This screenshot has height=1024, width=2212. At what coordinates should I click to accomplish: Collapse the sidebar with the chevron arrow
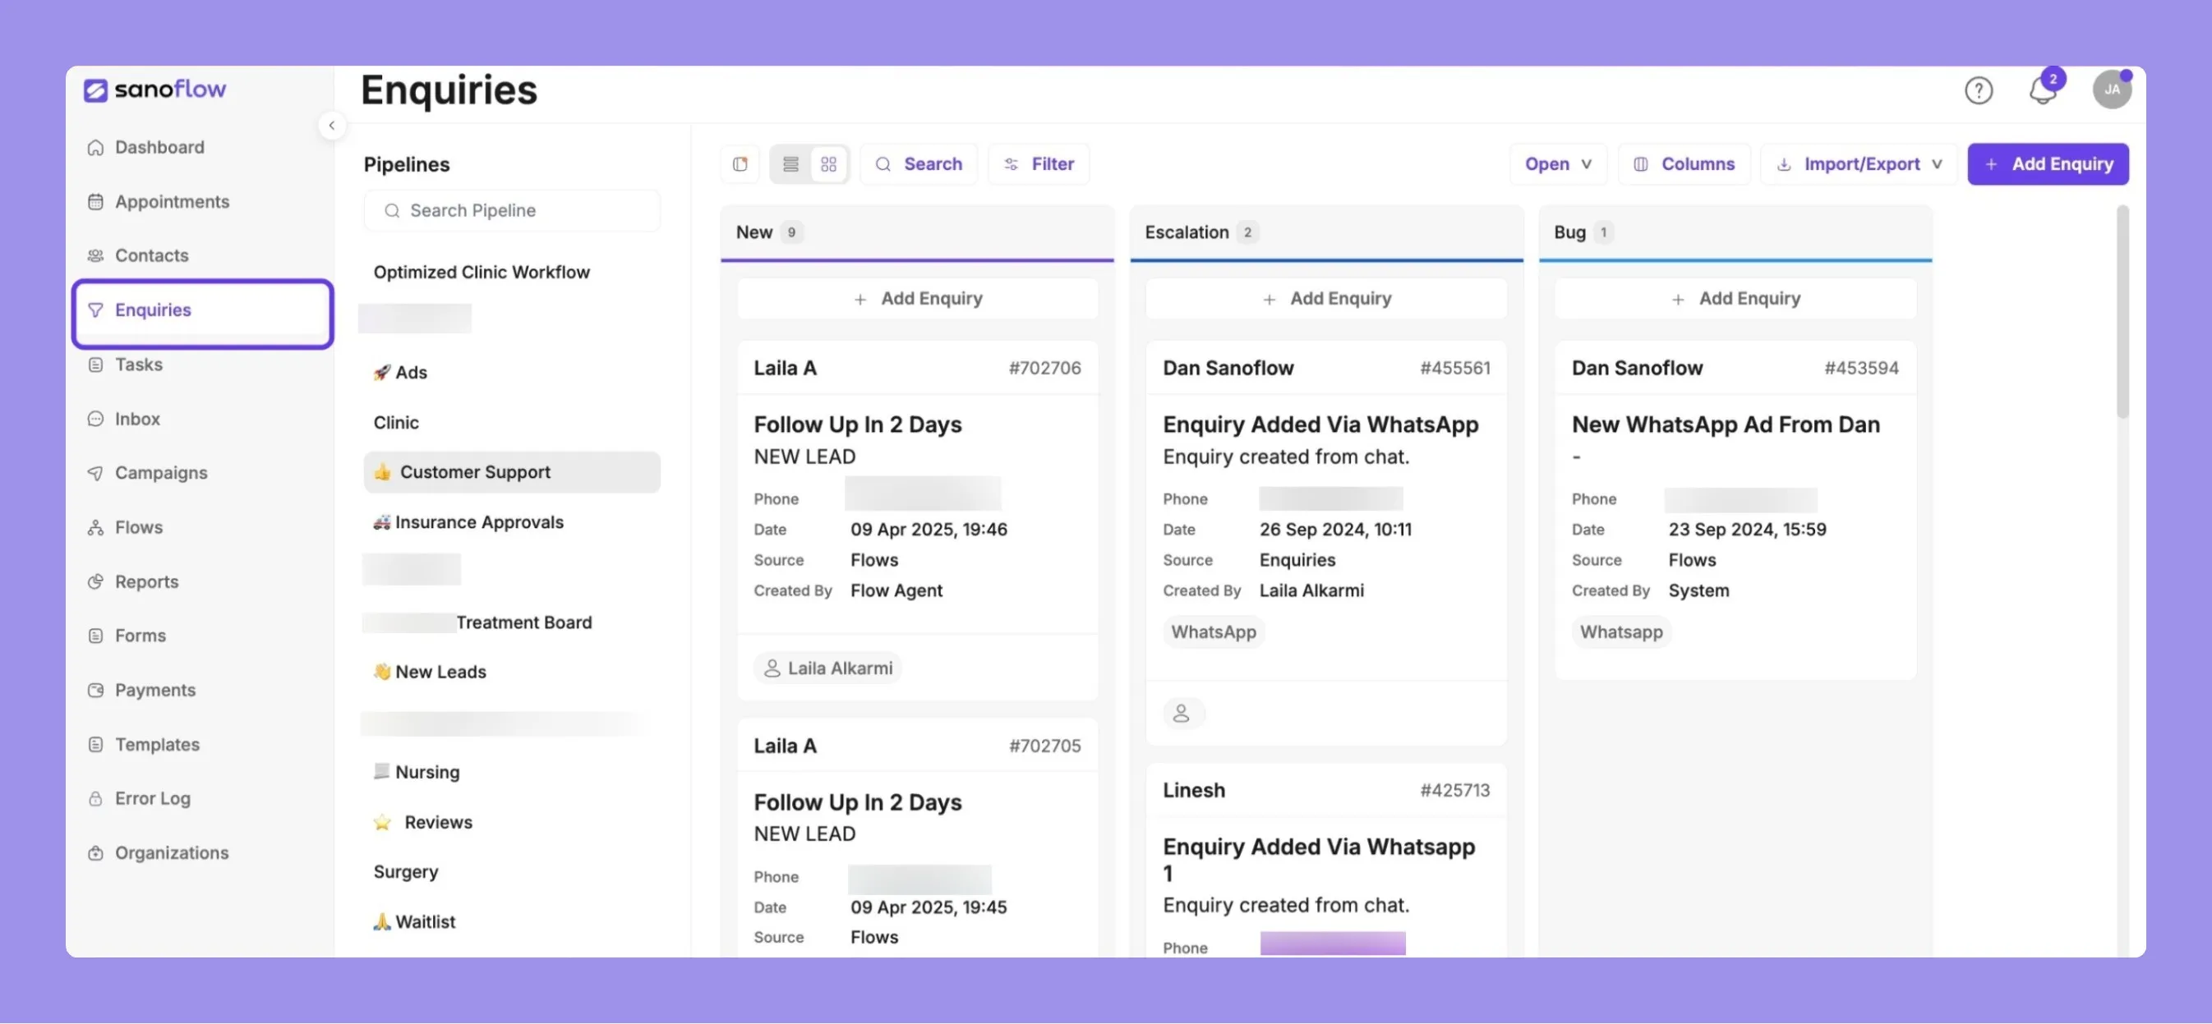331,126
